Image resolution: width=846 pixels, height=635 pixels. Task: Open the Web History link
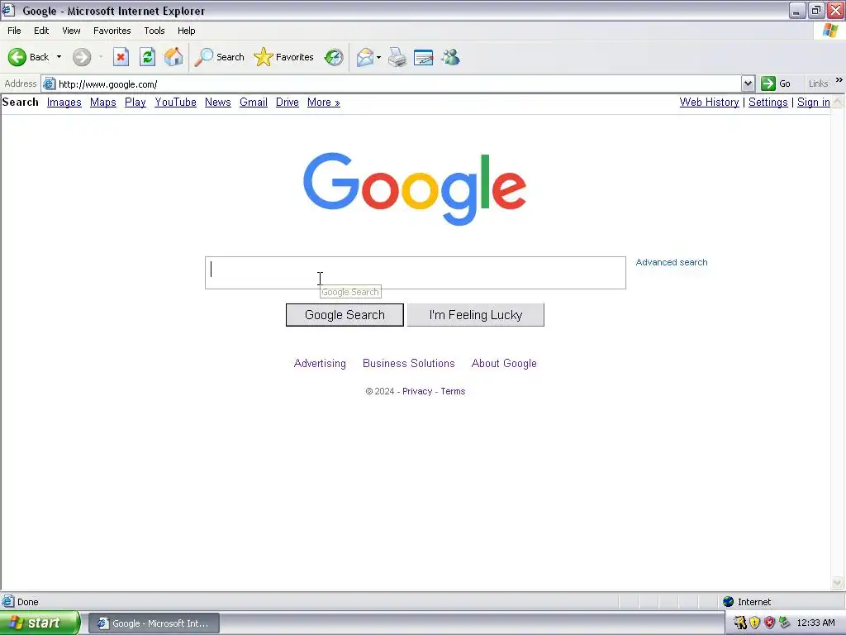click(709, 102)
